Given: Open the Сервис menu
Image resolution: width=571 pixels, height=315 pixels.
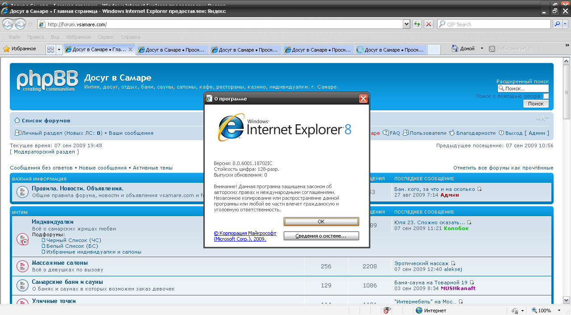Looking at the screenshot, I should pyautogui.click(x=105, y=37).
